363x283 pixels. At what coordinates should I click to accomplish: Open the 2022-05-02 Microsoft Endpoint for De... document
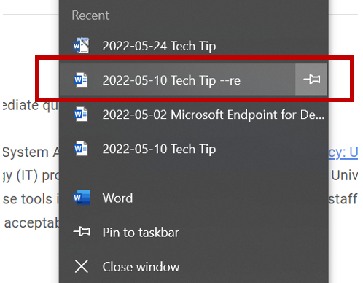[x=194, y=115]
